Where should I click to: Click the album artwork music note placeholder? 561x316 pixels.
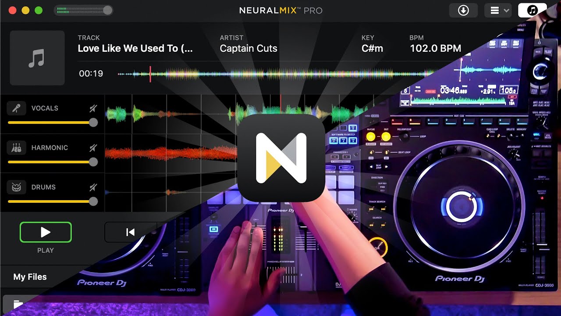[x=37, y=58]
